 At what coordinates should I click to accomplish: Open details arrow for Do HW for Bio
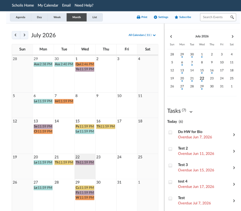(234, 135)
